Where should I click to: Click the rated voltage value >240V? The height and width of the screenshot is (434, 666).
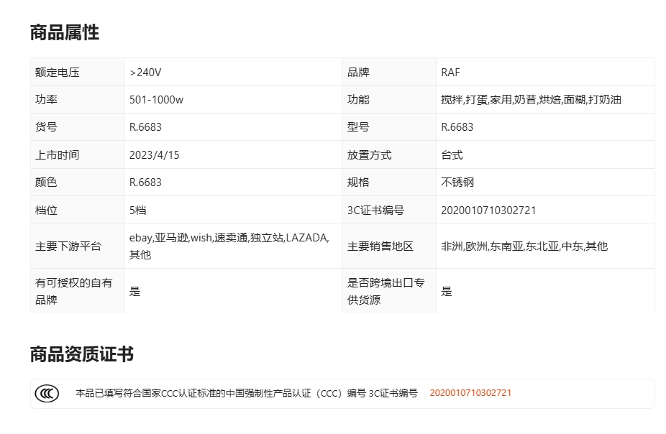point(145,72)
